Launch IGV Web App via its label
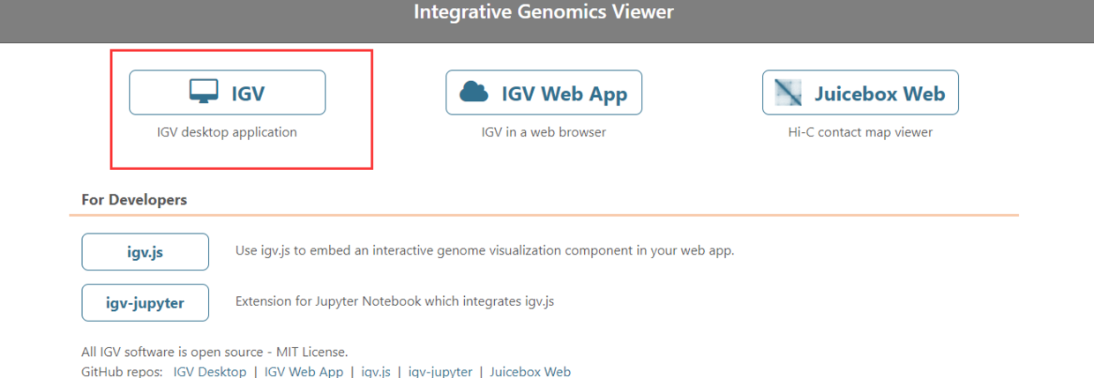This screenshot has width=1094, height=378. click(565, 93)
